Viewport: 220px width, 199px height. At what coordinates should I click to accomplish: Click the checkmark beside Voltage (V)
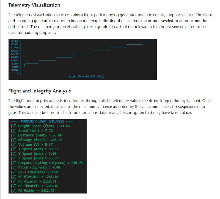13,145
